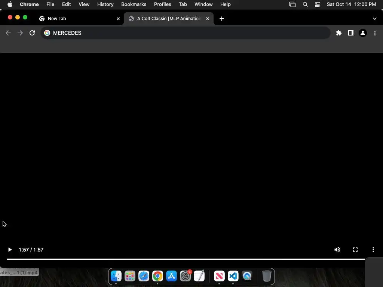Image resolution: width=383 pixels, height=287 pixels.
Task: Open the History menu
Action: 105,4
